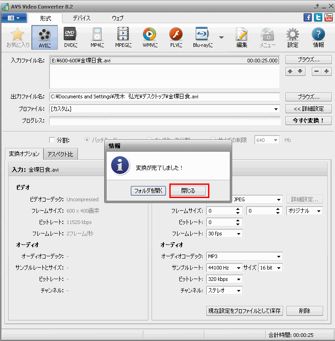335x341 pixels.
Task: Pick the Blu-ray format icon
Action: [203, 37]
